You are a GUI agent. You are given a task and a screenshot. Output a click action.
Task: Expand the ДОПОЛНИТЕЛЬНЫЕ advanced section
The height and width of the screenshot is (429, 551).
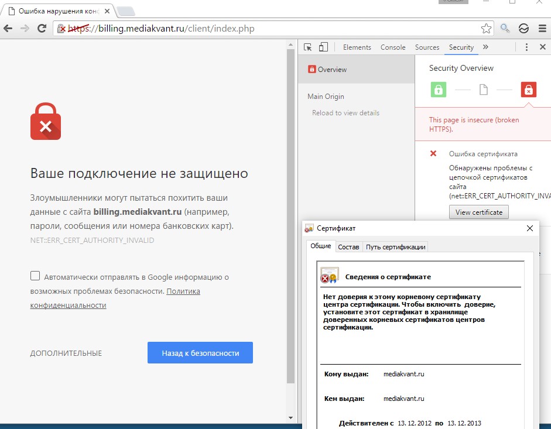pyautogui.click(x=66, y=353)
